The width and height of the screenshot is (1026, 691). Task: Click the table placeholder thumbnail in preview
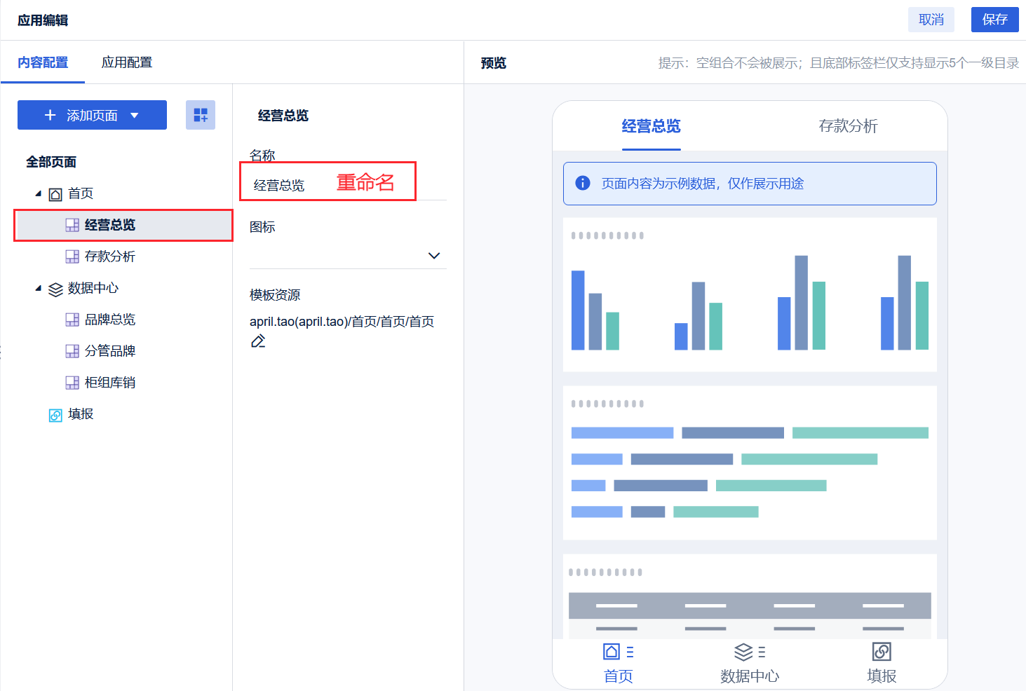coord(750,596)
